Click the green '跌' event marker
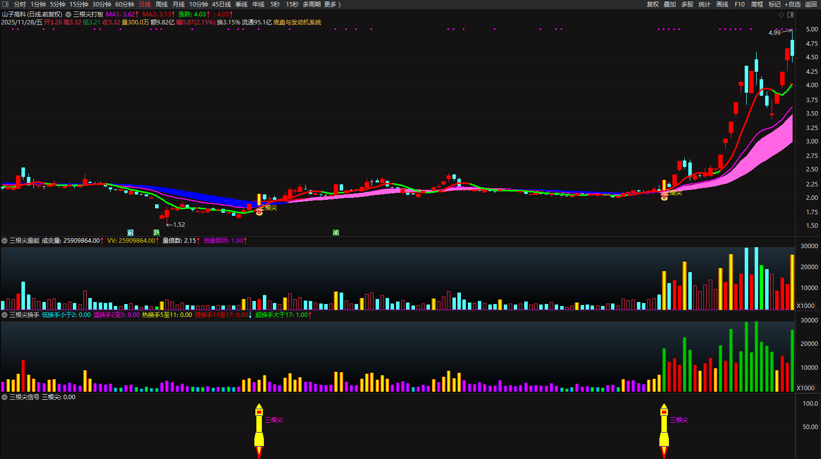The image size is (821, 459). pyautogui.click(x=157, y=233)
